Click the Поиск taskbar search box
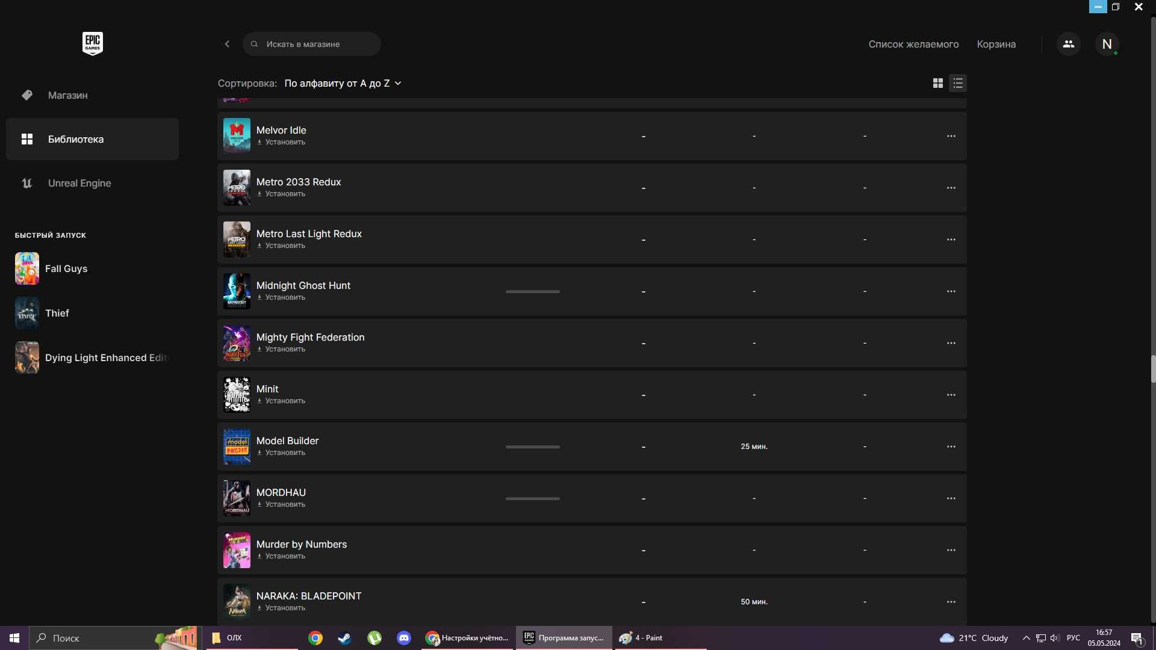The width and height of the screenshot is (1156, 650). [x=114, y=638]
